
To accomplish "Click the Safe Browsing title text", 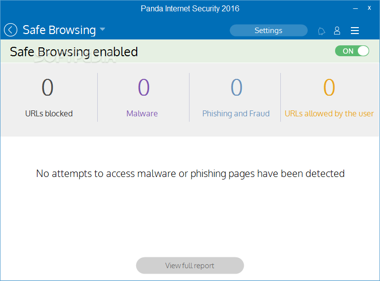I will tap(59, 30).
